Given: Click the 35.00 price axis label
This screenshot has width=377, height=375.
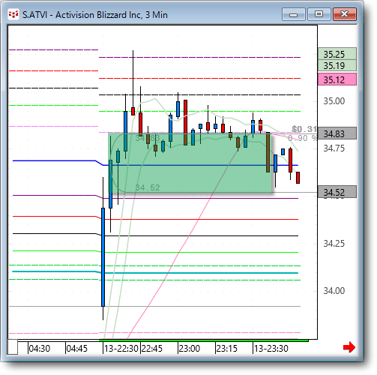Looking at the screenshot, I should (334, 101).
